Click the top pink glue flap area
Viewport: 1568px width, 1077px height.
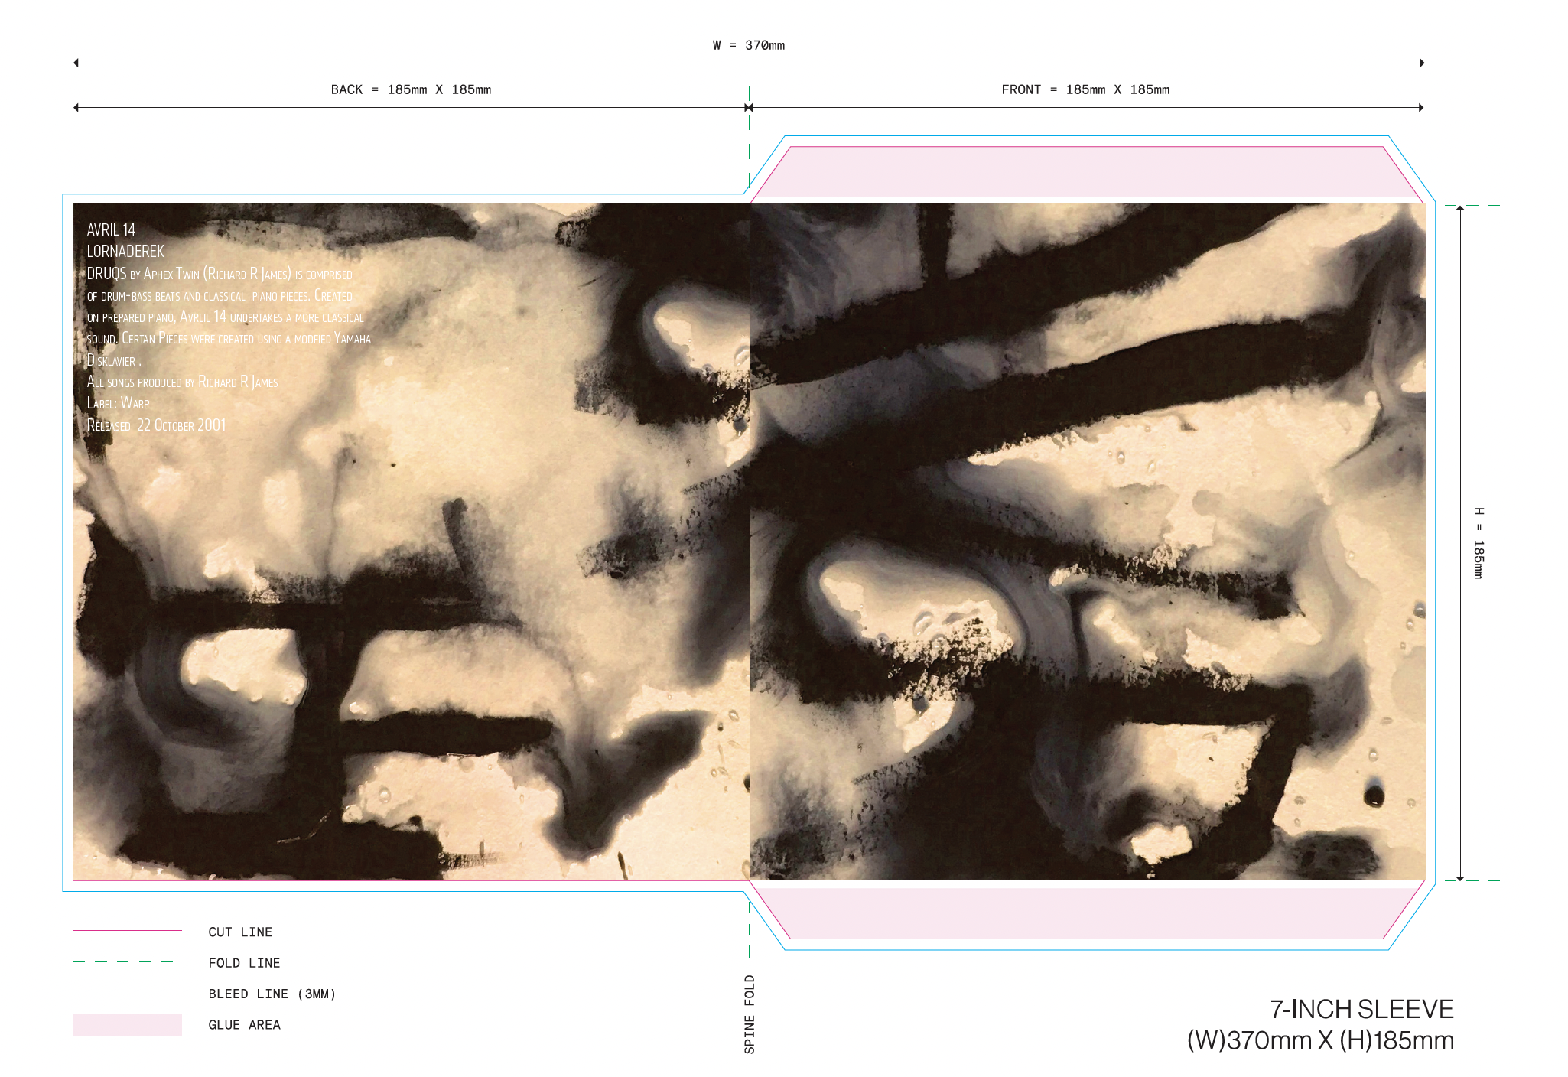point(1086,171)
